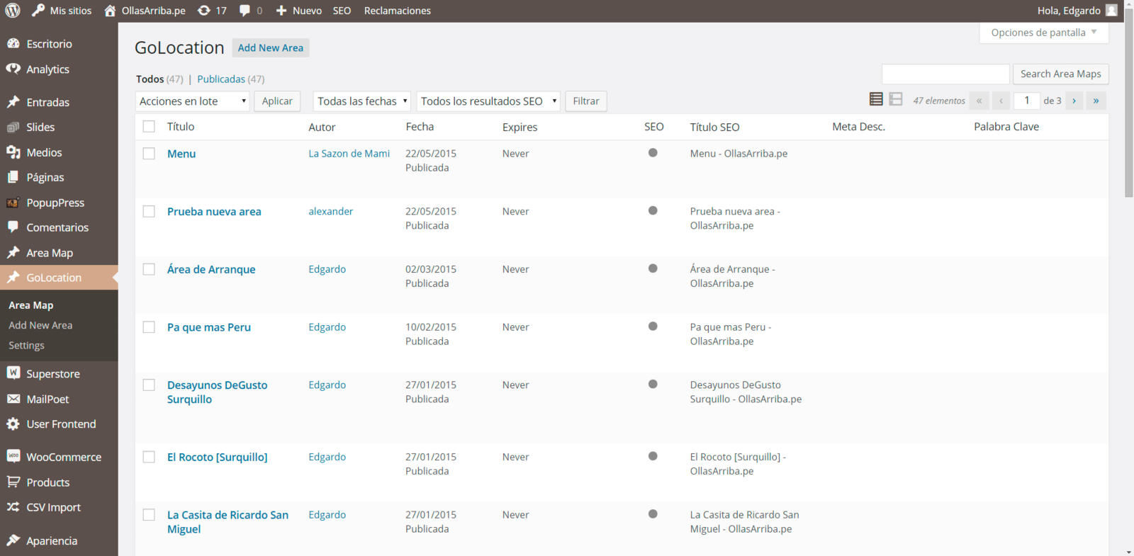This screenshot has width=1134, height=556.
Task: Go to last page arrow
Action: pos(1096,101)
